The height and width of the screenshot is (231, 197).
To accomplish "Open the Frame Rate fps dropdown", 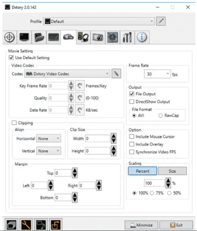I will [x=158, y=74].
